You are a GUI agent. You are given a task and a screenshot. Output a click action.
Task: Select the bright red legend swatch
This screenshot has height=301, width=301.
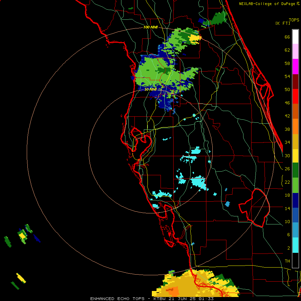click(295, 96)
